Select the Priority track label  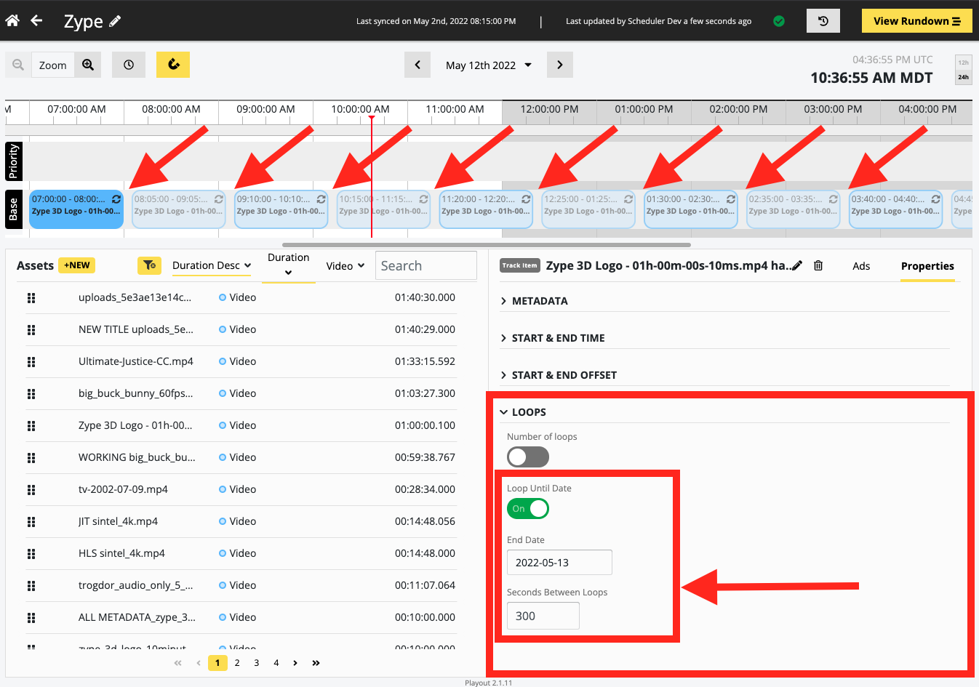(13, 161)
